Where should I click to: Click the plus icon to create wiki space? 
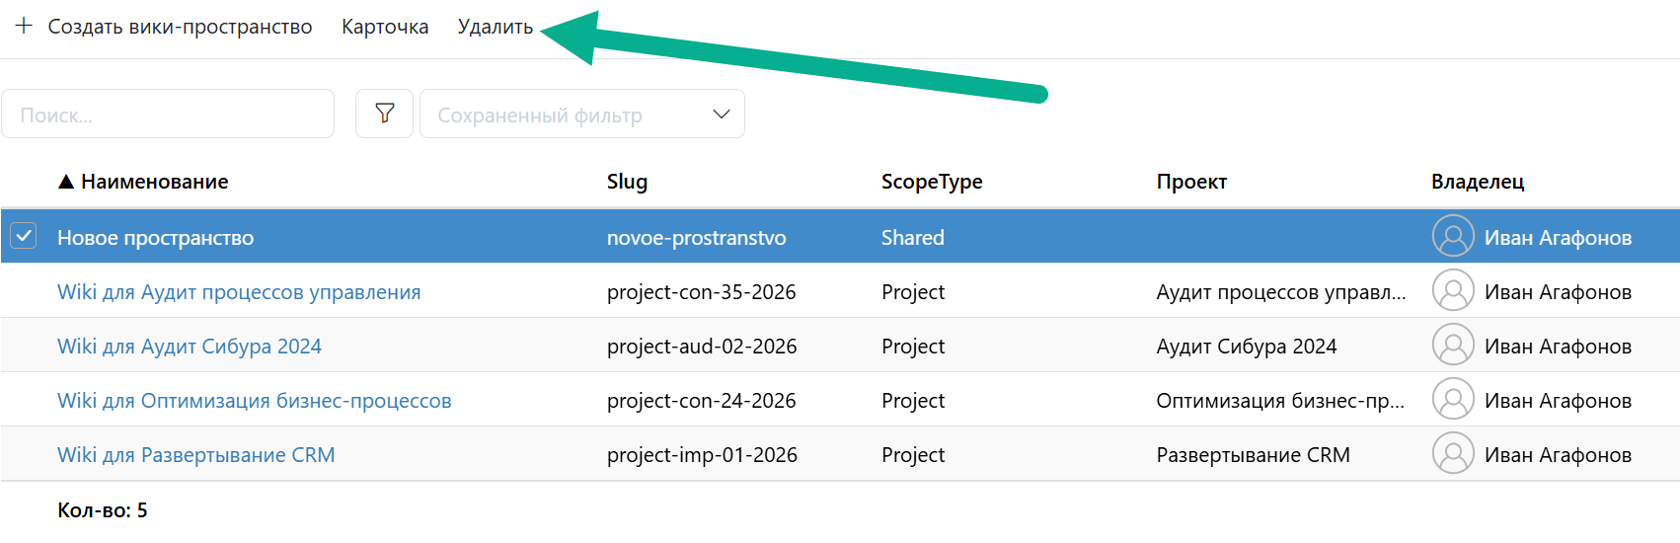pos(24,26)
